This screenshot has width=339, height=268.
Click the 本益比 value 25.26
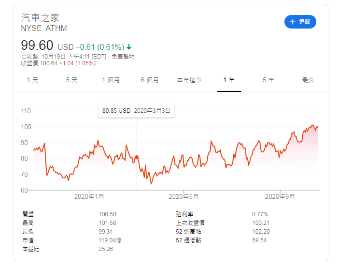(x=106, y=249)
